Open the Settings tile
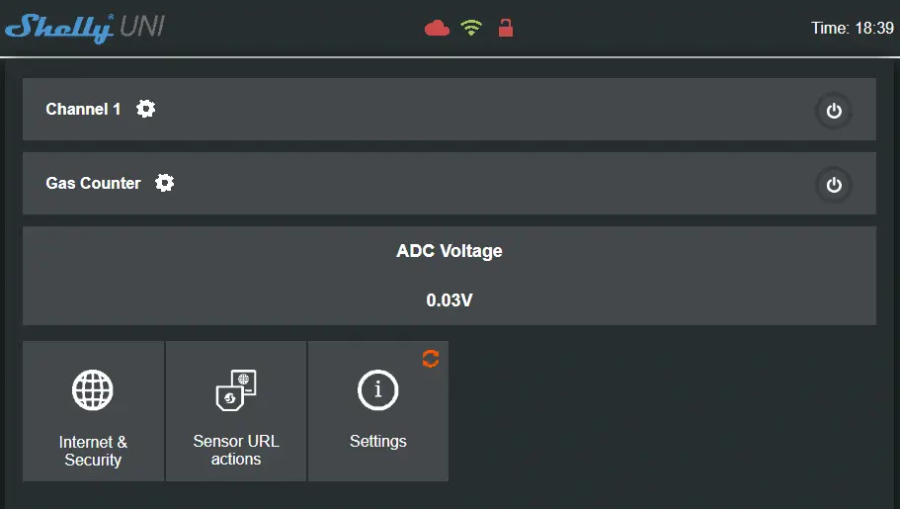Viewport: 900px width, 509px height. click(x=378, y=411)
